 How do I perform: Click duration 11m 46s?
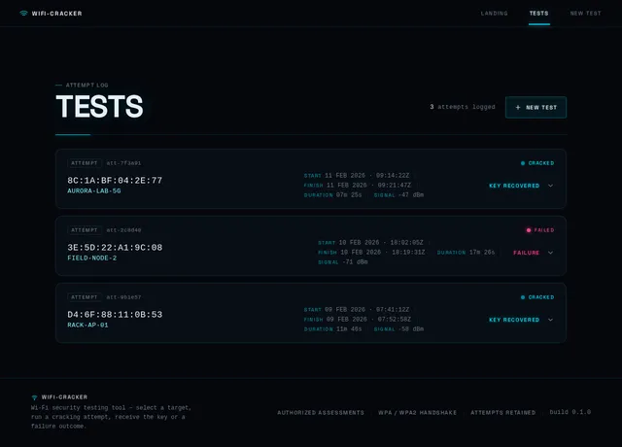point(349,329)
